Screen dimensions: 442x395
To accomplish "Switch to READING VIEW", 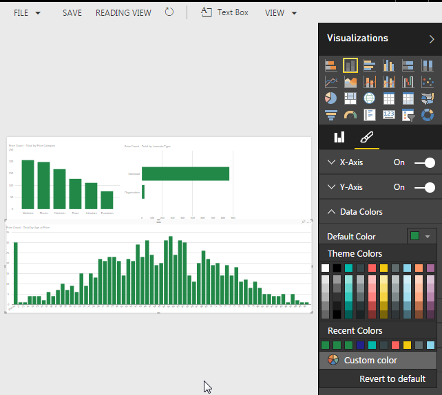I will click(x=123, y=13).
